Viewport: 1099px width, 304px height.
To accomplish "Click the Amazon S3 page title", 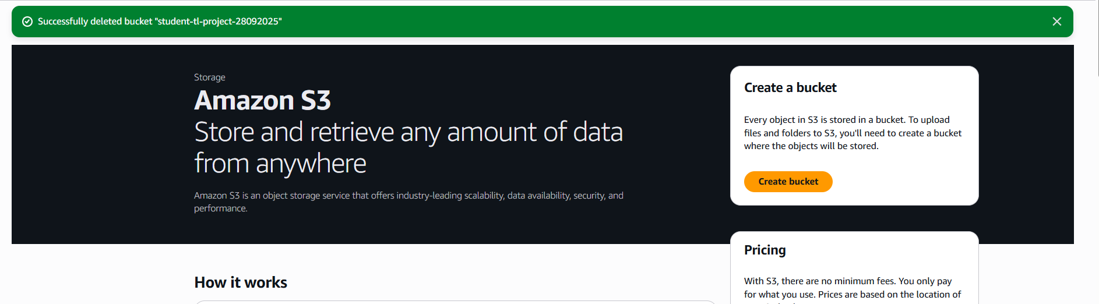I will tap(262, 101).
